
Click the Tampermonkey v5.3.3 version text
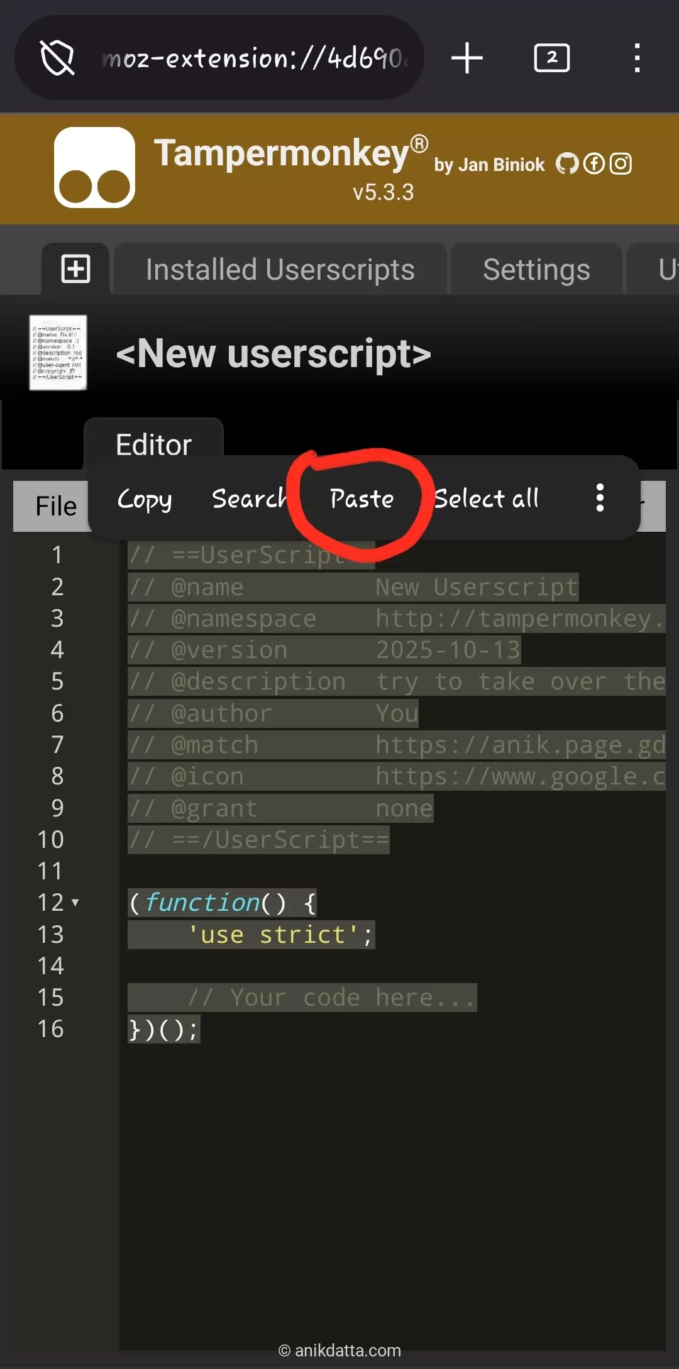coord(383,192)
